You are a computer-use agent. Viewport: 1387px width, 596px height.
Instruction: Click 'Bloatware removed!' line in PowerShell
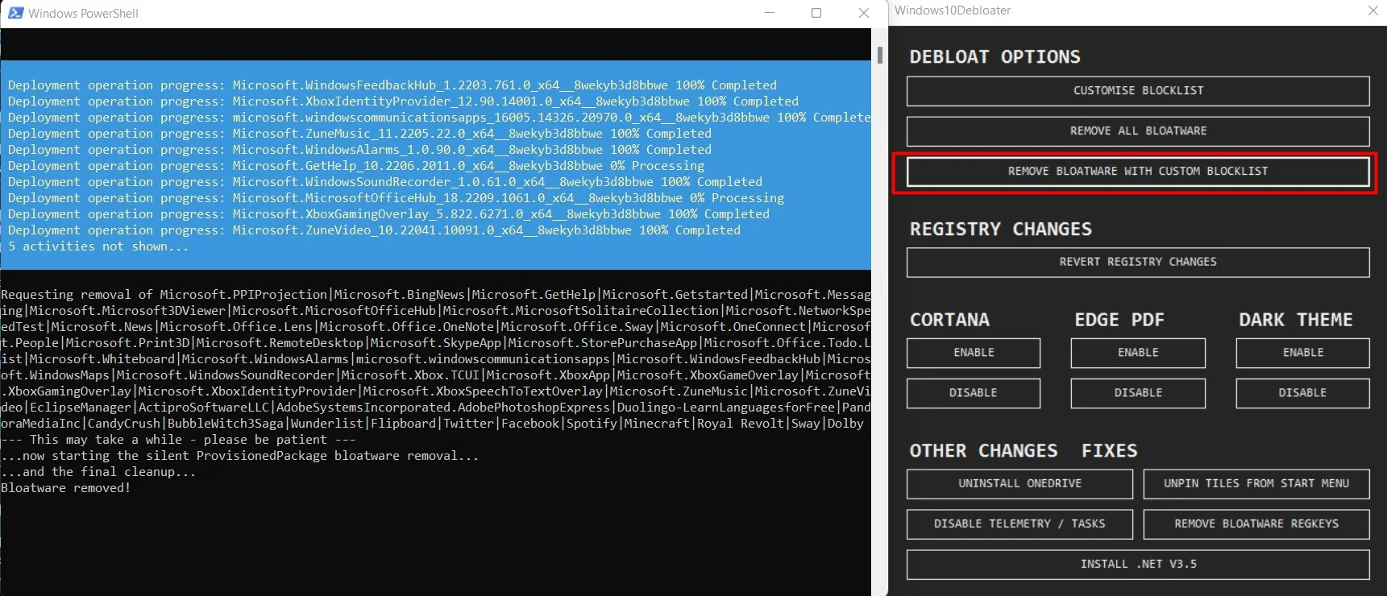point(66,488)
